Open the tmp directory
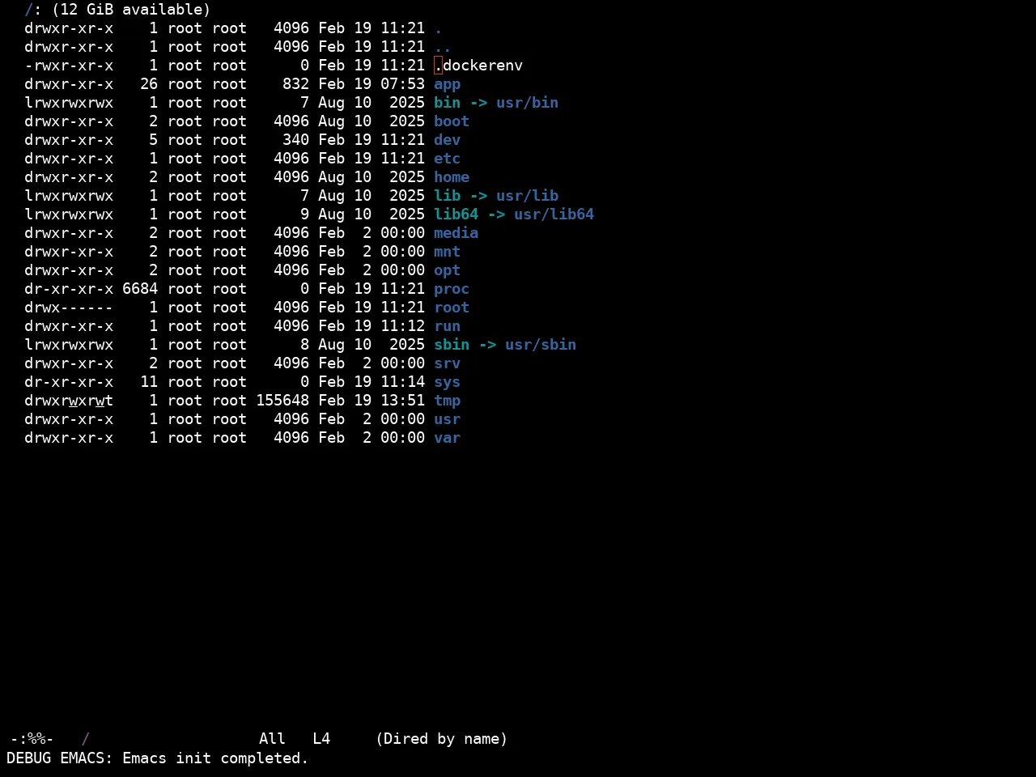The image size is (1036, 777). click(447, 401)
